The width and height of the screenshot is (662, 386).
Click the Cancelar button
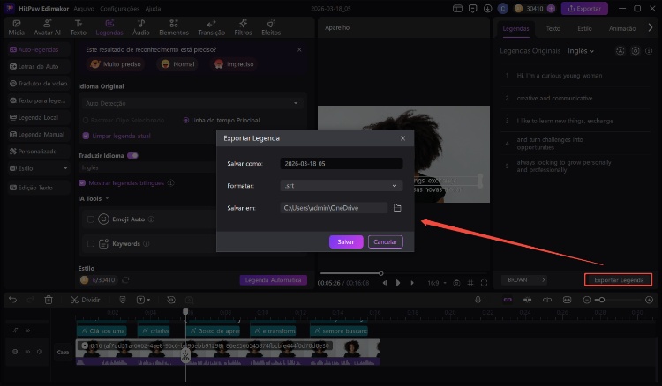[x=385, y=241]
